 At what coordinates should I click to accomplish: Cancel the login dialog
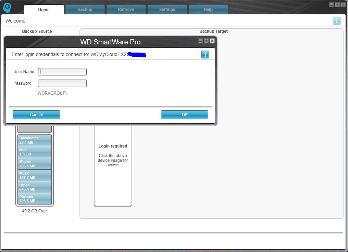click(x=36, y=115)
